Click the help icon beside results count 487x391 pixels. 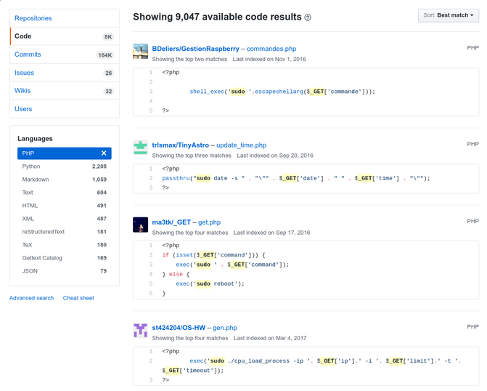[x=308, y=17]
